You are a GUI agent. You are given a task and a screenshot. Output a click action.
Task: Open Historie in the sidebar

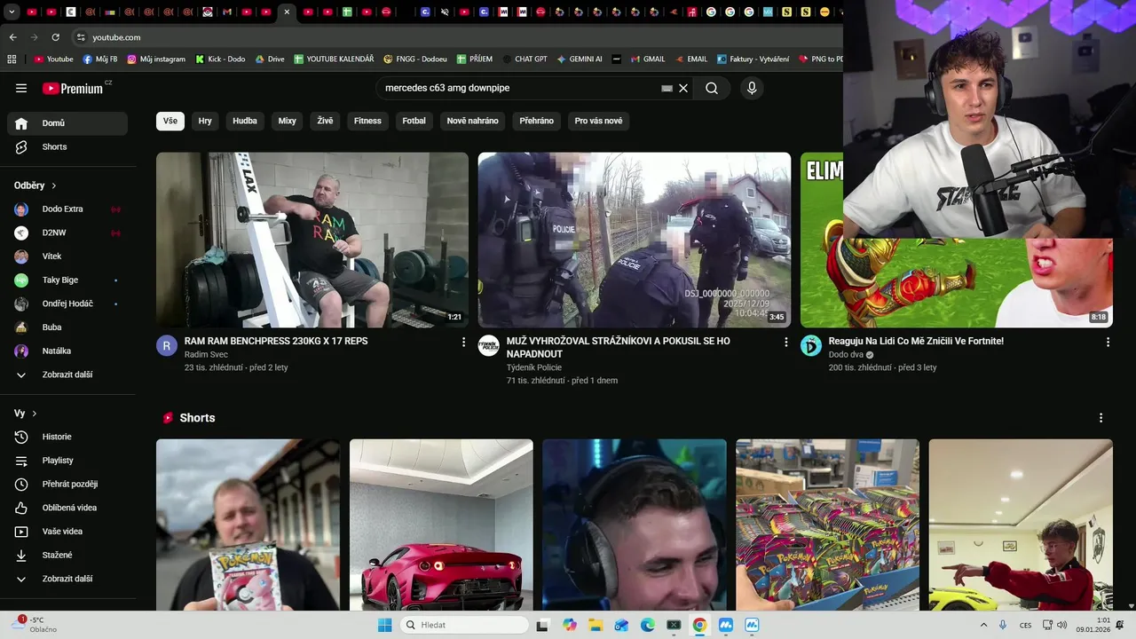(67, 437)
